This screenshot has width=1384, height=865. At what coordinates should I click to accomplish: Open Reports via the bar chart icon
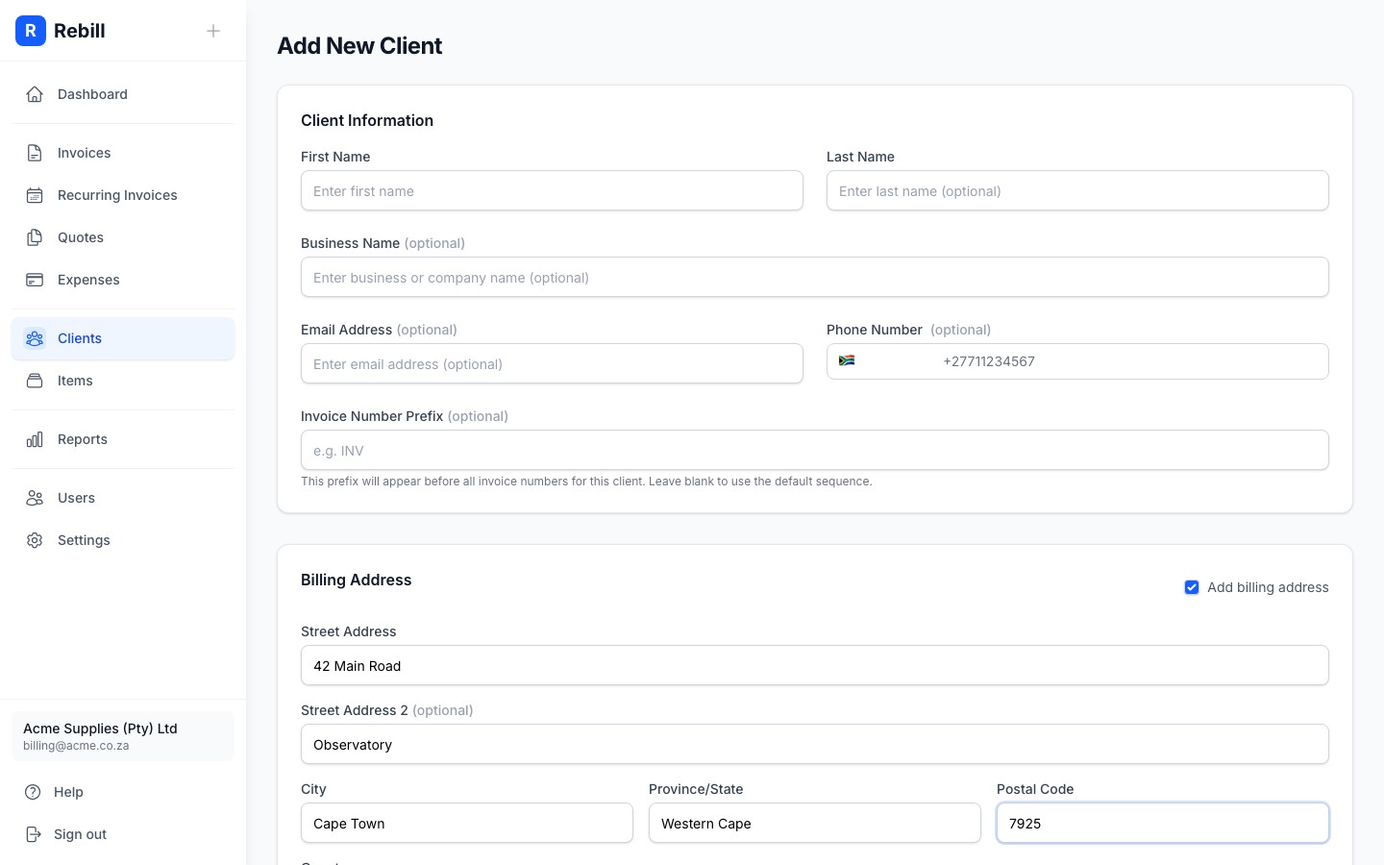tap(35, 439)
